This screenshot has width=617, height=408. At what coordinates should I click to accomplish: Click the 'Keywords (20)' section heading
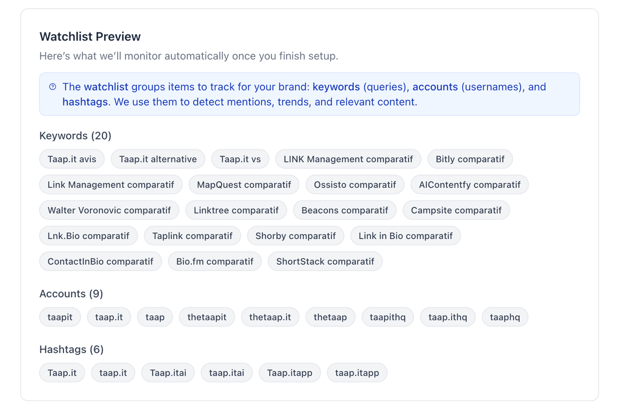(x=75, y=136)
